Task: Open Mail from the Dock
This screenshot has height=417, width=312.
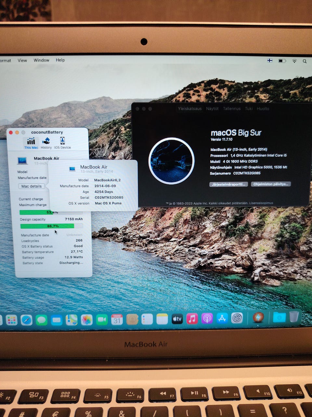Action: 57,320
